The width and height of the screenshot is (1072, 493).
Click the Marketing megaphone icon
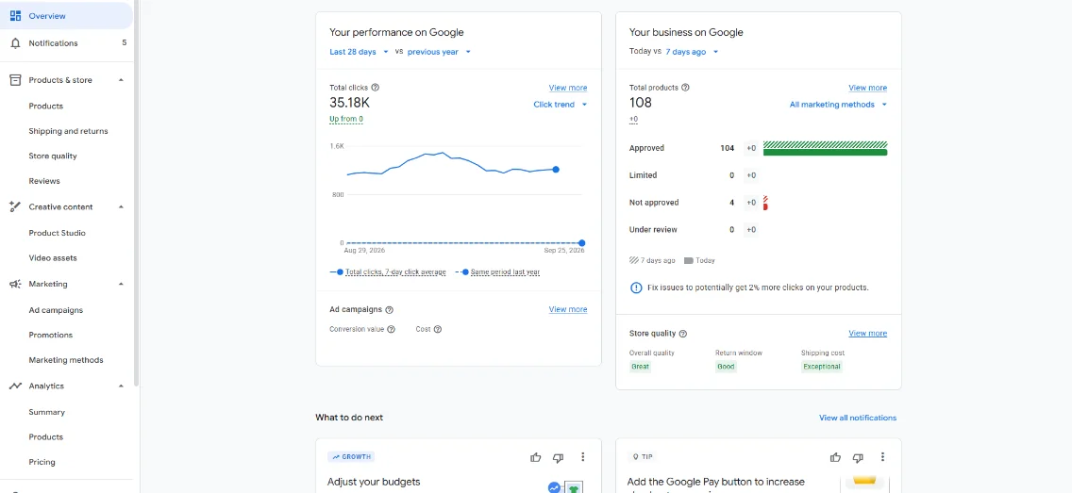click(x=15, y=284)
